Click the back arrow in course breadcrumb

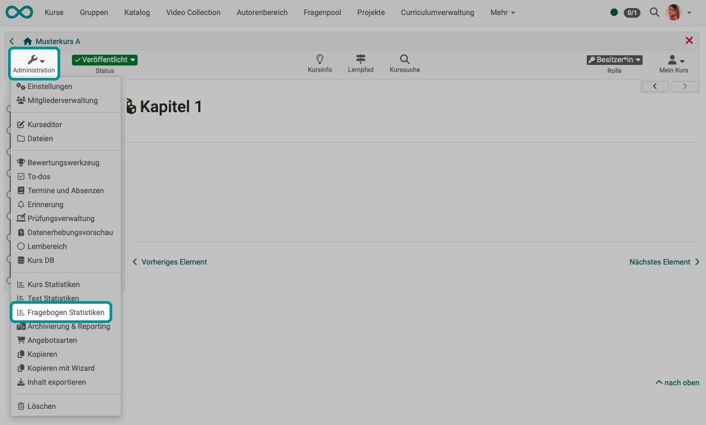(x=12, y=41)
